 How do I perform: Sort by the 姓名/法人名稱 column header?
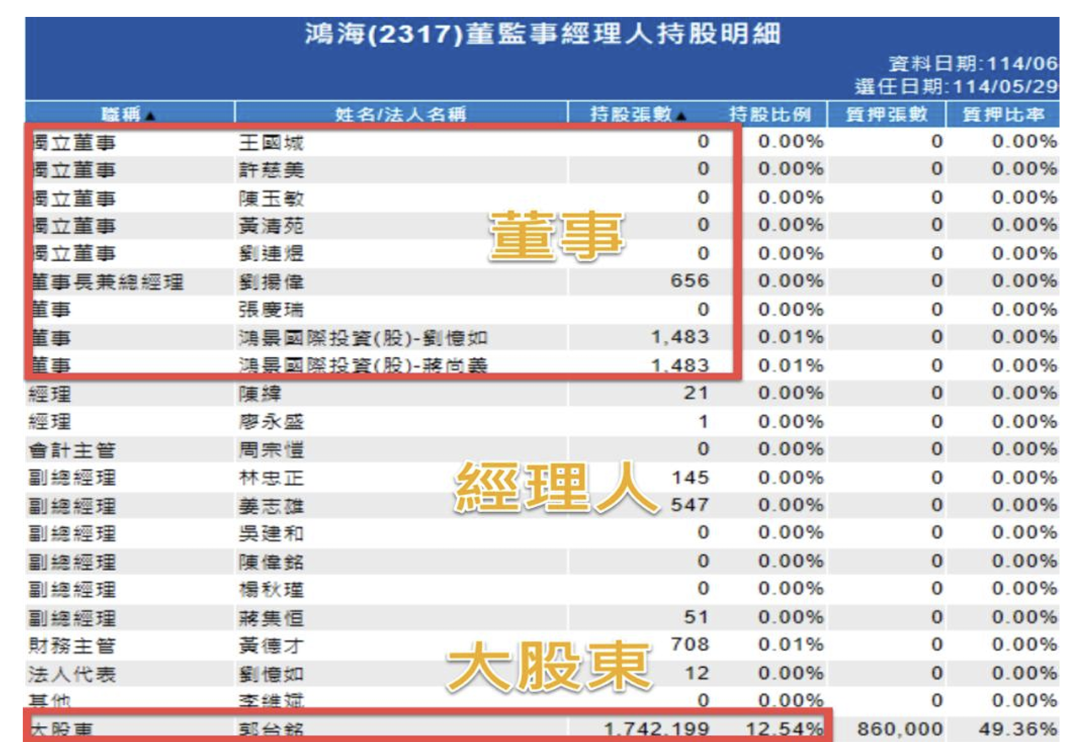coord(400,115)
